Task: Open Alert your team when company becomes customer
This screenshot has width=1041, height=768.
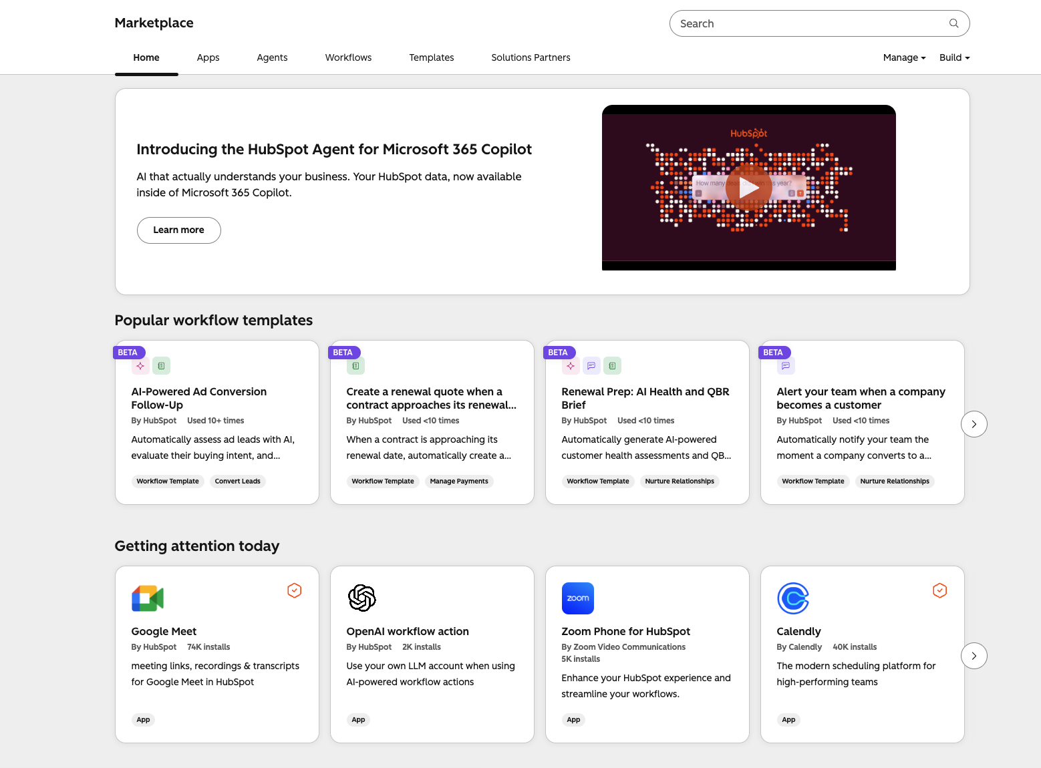Action: 861,398
